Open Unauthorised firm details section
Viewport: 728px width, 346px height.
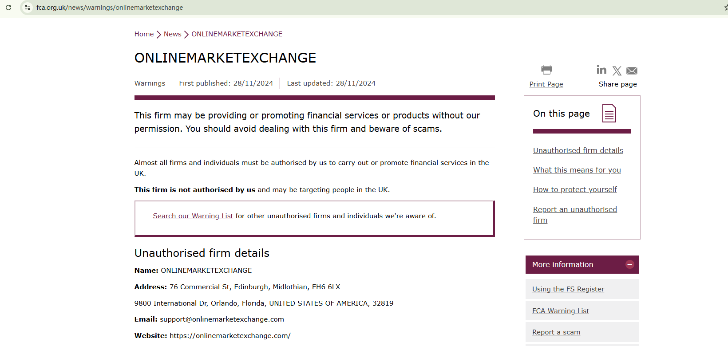pos(578,150)
